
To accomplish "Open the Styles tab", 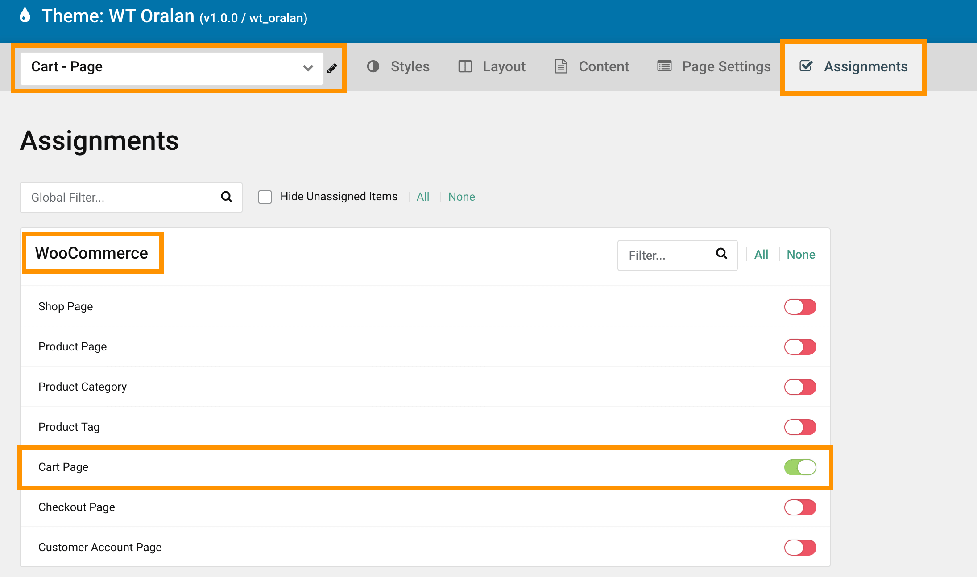I will 398,66.
